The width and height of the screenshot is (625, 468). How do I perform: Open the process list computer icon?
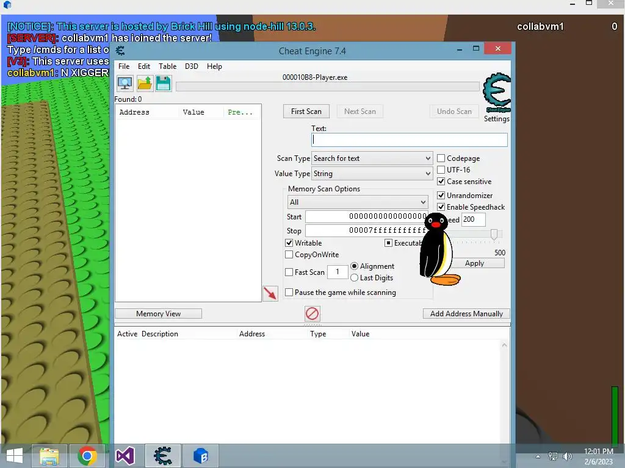pos(125,83)
